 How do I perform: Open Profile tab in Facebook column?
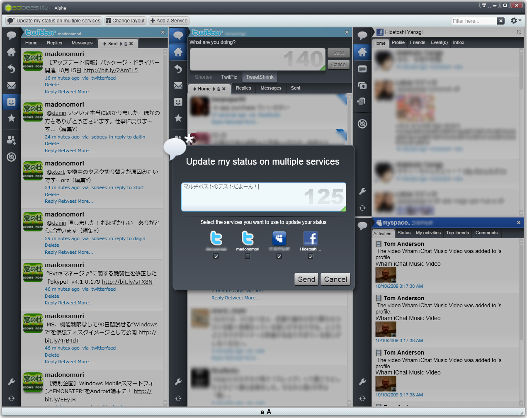click(x=398, y=42)
